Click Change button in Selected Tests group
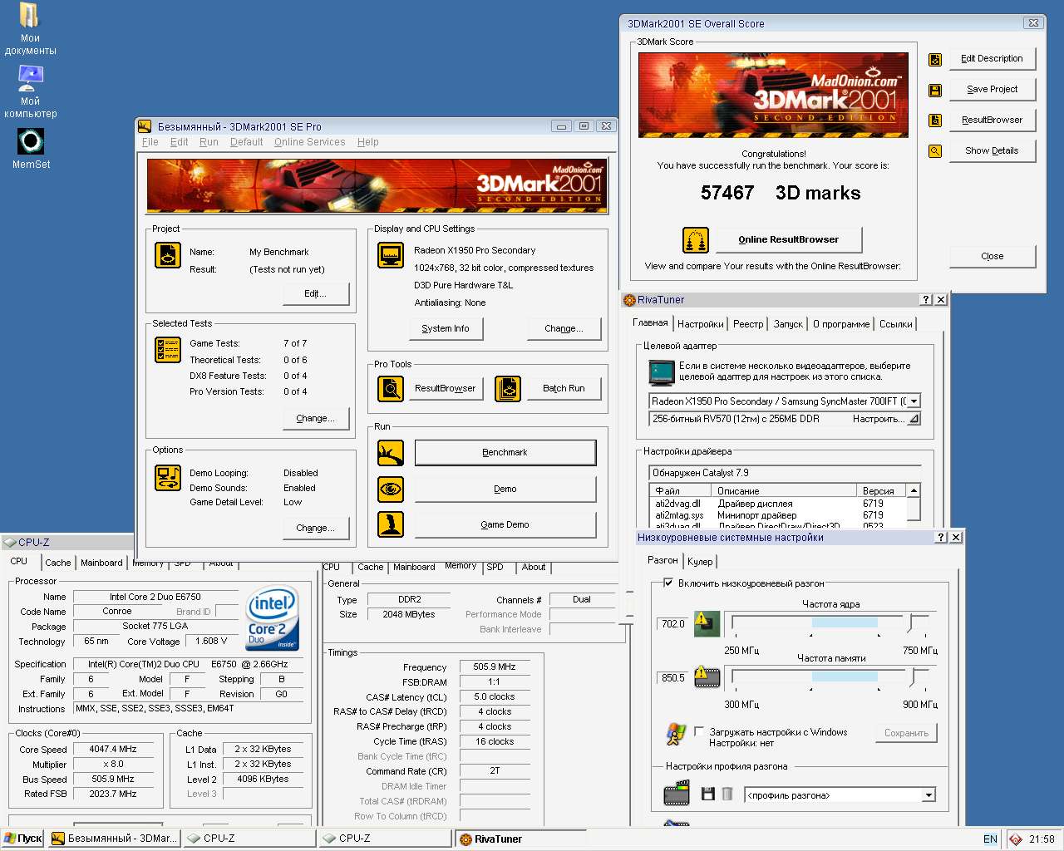 (x=315, y=419)
